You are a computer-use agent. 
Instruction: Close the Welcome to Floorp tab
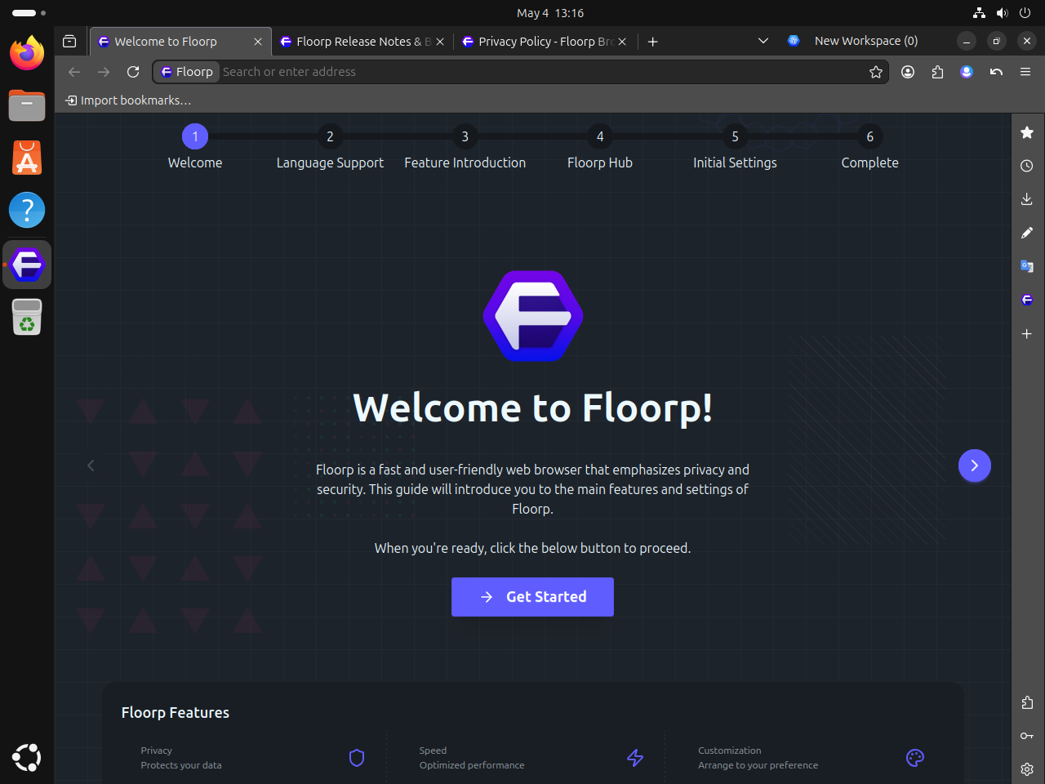[258, 42]
